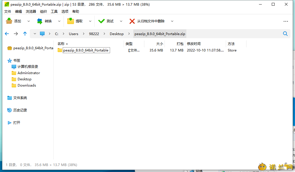This screenshot has width=295, height=172.
Task: Open the 帮助 (Help) menu
Action: (76, 11)
